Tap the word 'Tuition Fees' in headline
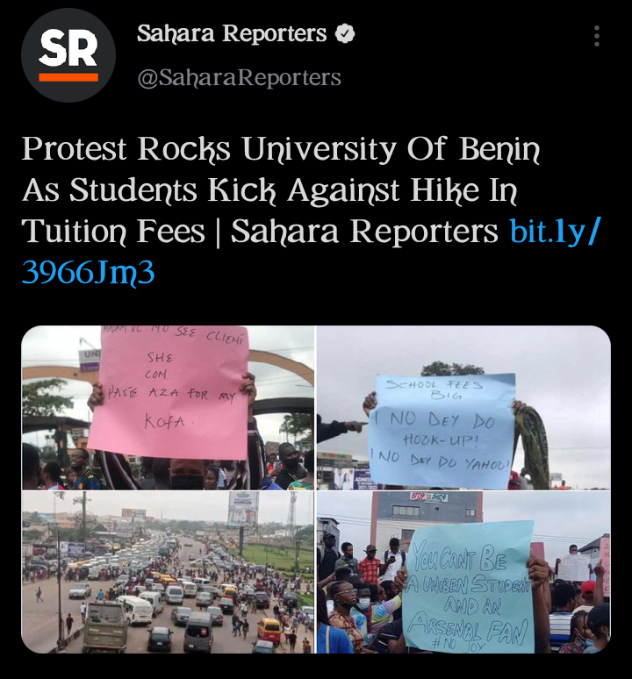The width and height of the screenshot is (632, 679). coord(113,232)
